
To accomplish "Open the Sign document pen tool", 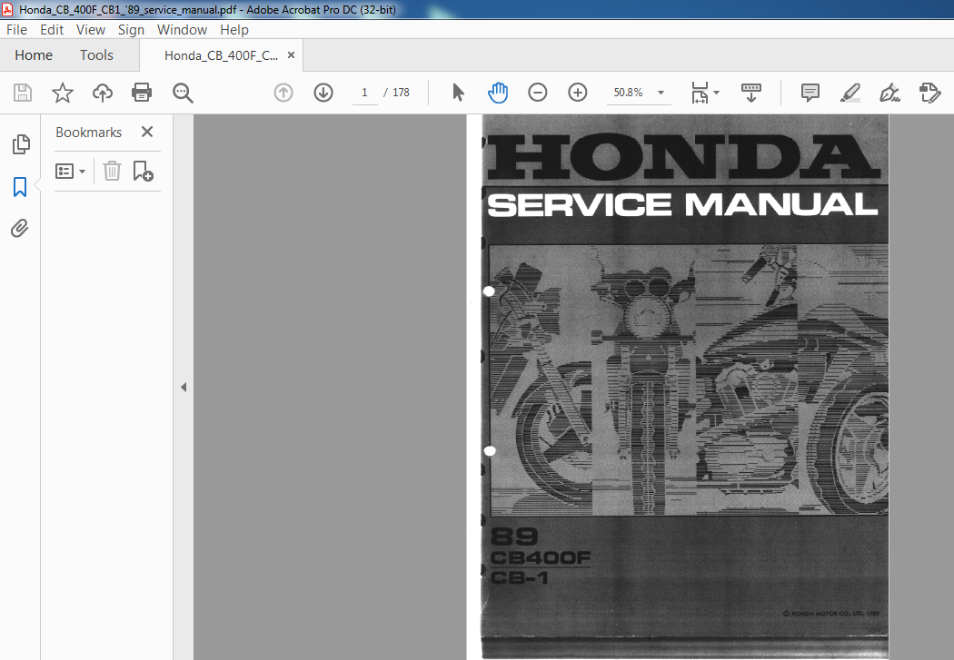I will 889,93.
